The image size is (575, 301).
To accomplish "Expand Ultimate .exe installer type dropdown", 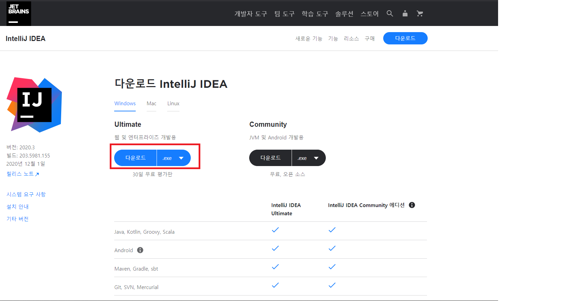I will click(174, 158).
